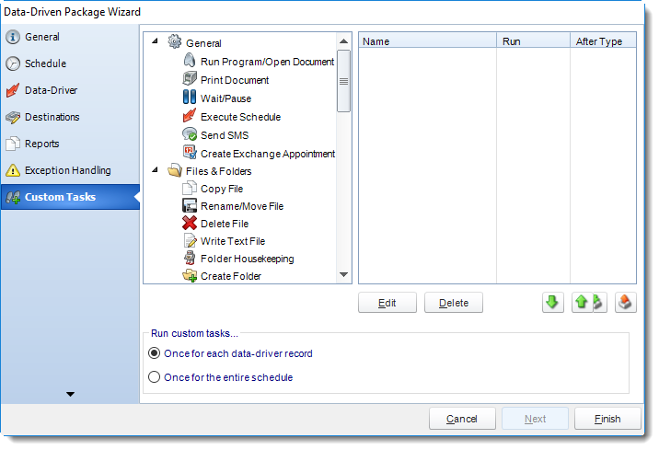Click the Schedule clock icon
This screenshot has width=659, height=450.
[x=13, y=63]
